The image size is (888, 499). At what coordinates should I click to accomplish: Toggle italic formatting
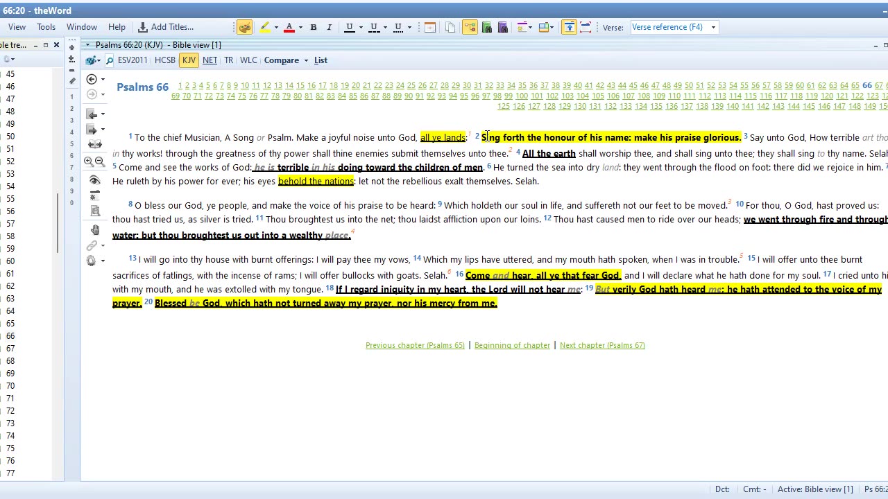point(330,27)
